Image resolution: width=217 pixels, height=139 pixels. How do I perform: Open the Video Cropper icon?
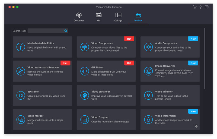[x=85, y=119]
